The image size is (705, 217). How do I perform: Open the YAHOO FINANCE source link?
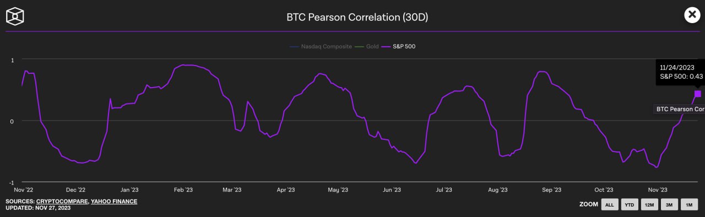click(x=114, y=202)
